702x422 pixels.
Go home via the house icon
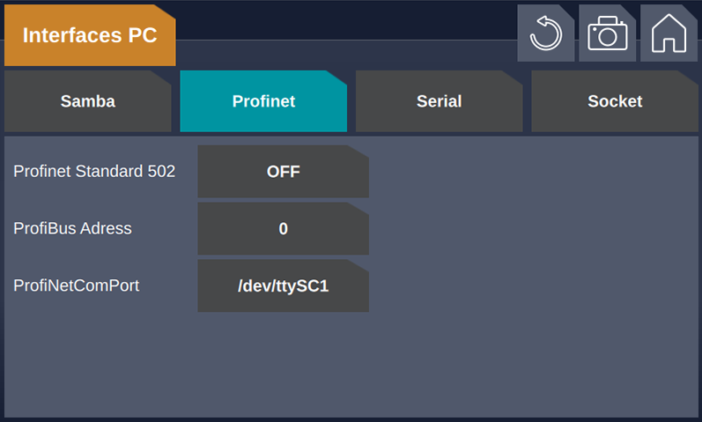pos(669,33)
